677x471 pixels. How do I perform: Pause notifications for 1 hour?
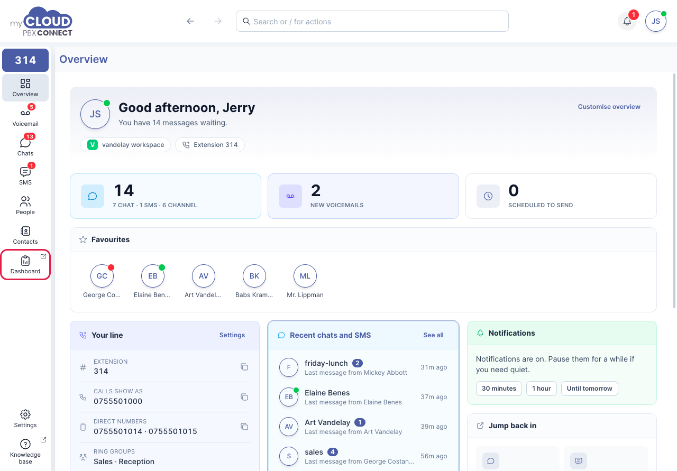coord(542,389)
